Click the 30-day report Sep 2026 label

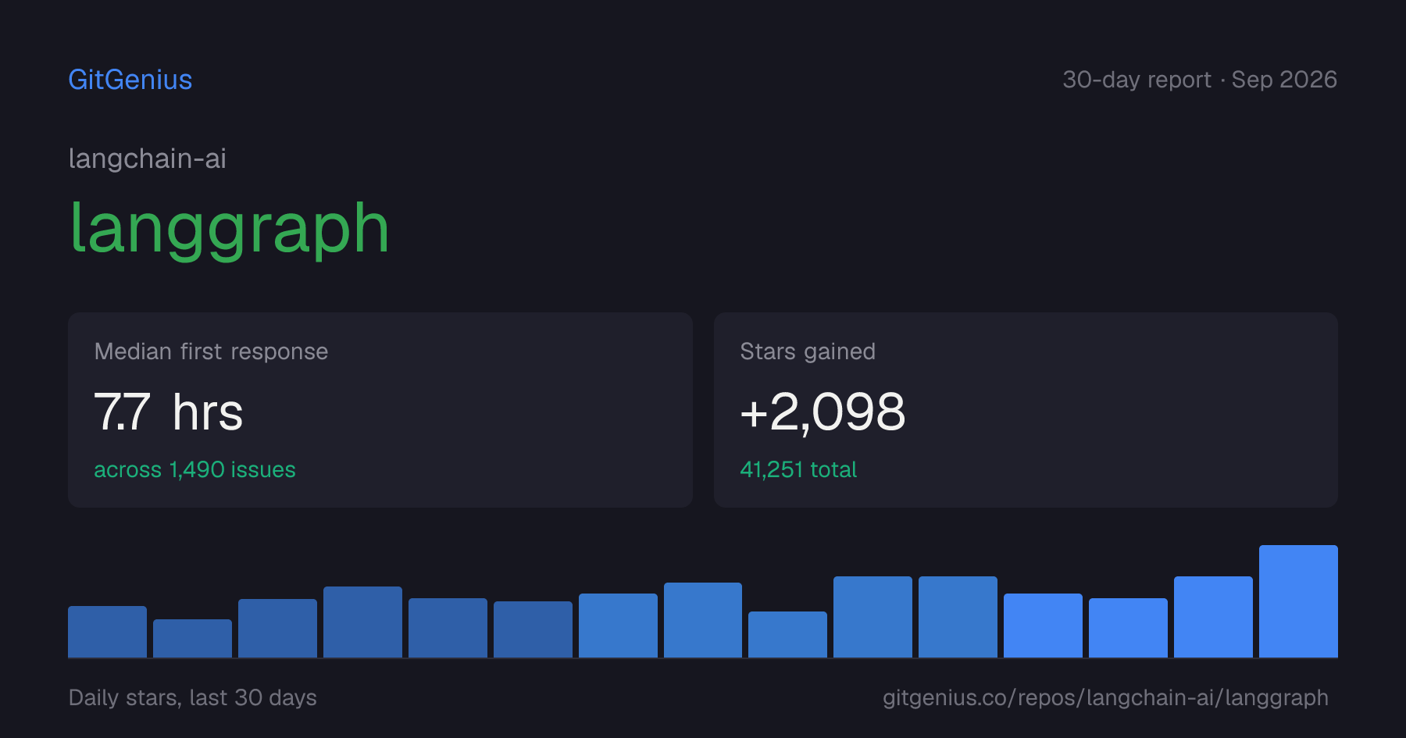tap(1200, 80)
